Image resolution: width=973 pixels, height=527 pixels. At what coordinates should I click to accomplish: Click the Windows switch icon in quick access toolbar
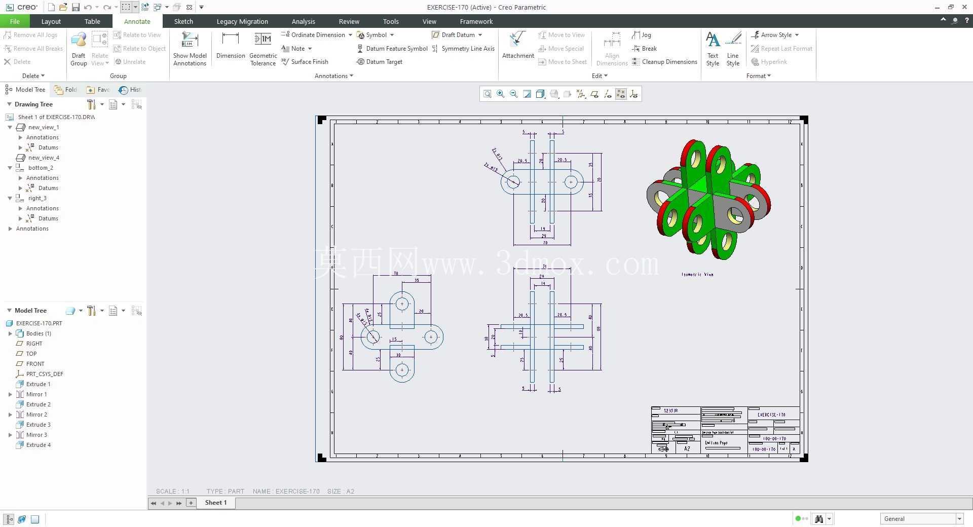click(x=157, y=7)
